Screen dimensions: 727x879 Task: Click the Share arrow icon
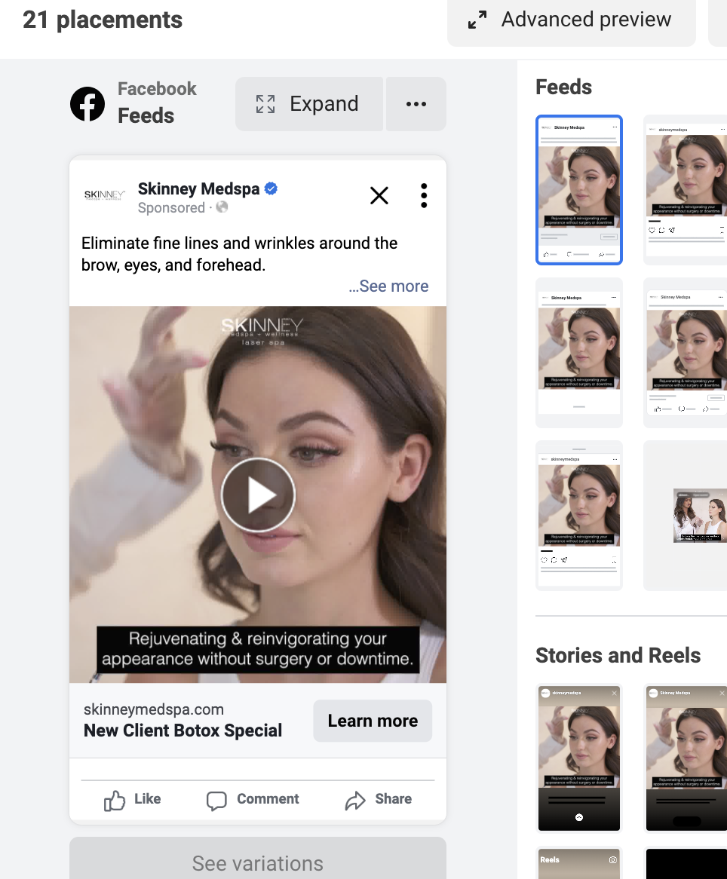click(x=355, y=801)
